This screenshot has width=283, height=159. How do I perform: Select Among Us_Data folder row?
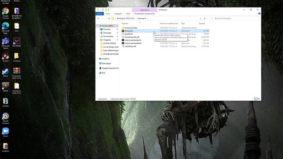coord(165,28)
